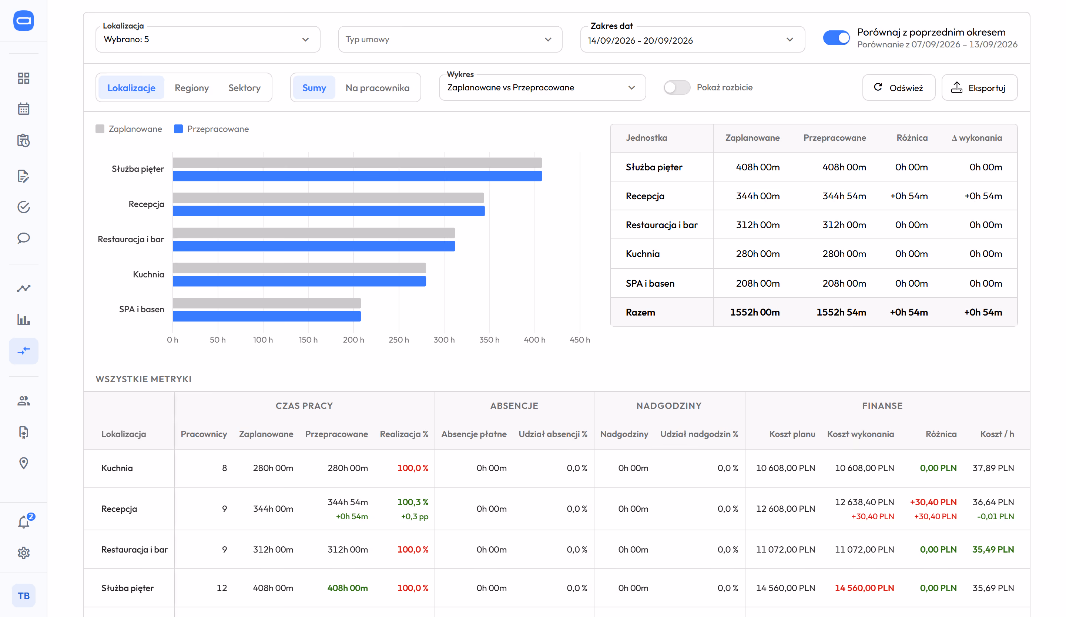Open the checkmark circle icon in sidebar

coord(24,207)
